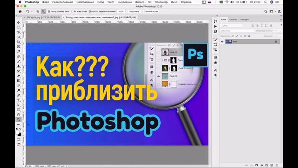Viewport: 298px width, 168px height.
Task: Open the Clone Source panel icon
Action: point(215,50)
